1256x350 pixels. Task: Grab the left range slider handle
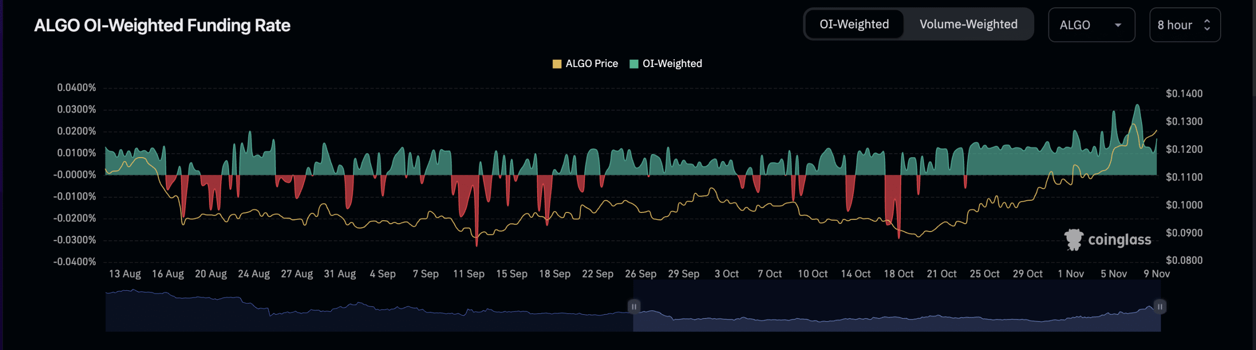pos(633,307)
